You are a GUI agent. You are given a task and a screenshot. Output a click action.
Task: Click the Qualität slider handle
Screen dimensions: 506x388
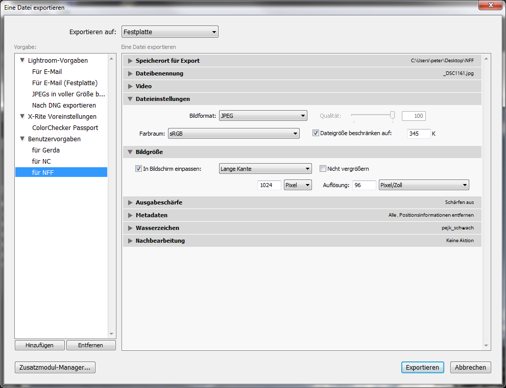[x=393, y=115]
